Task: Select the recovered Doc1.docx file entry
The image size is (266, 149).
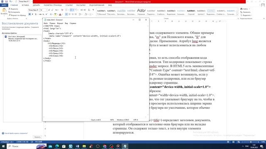Action: (22, 38)
